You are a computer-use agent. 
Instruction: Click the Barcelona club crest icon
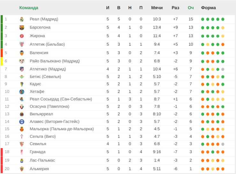[x=22, y=27]
